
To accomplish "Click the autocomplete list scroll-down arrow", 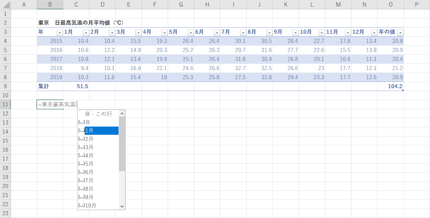I will point(122,207).
